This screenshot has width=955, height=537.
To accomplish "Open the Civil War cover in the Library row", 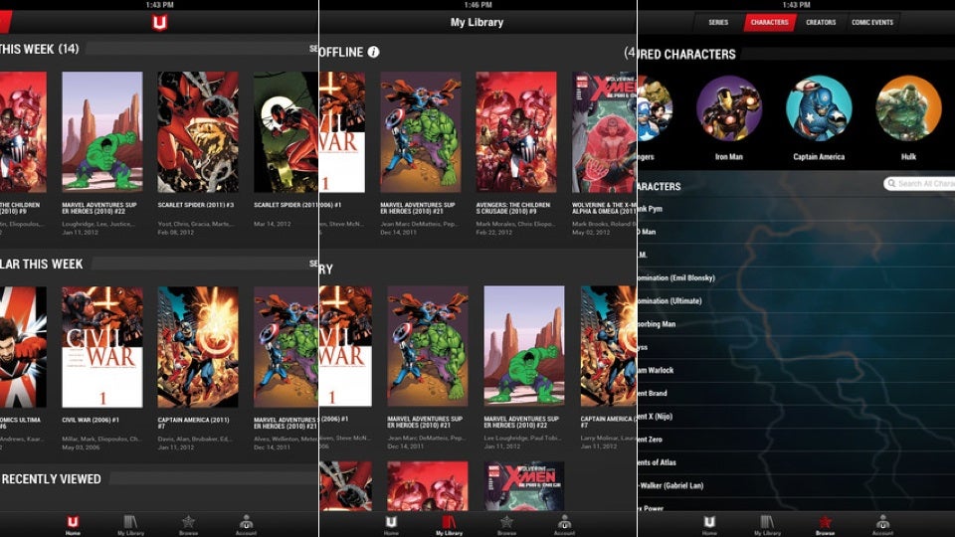I will 345,346.
